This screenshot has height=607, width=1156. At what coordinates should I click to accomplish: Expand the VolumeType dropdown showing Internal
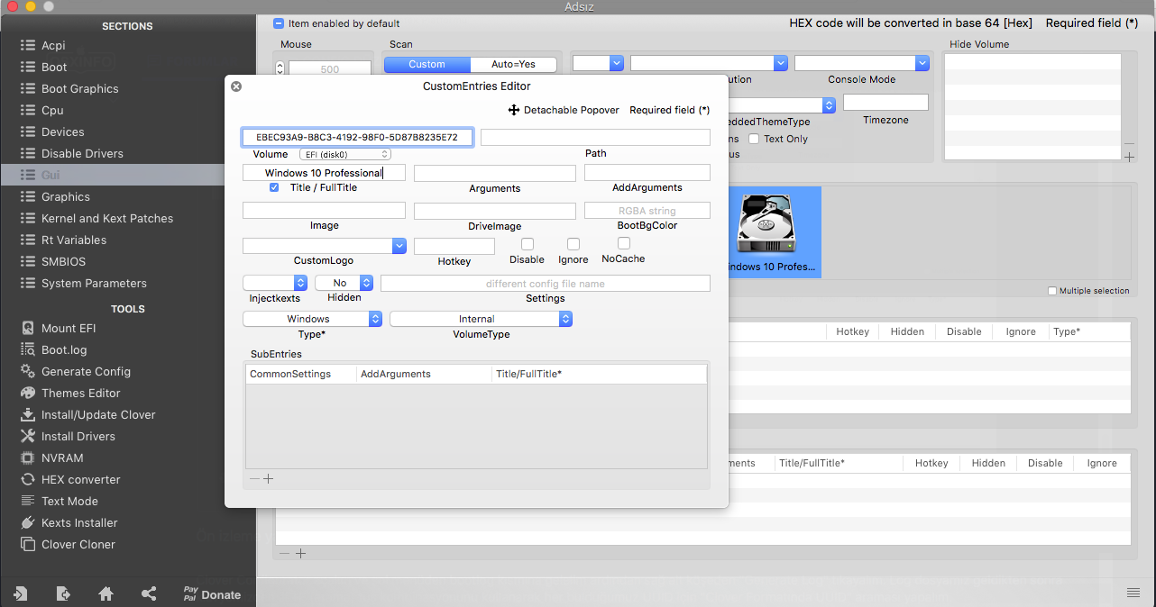pyautogui.click(x=481, y=319)
